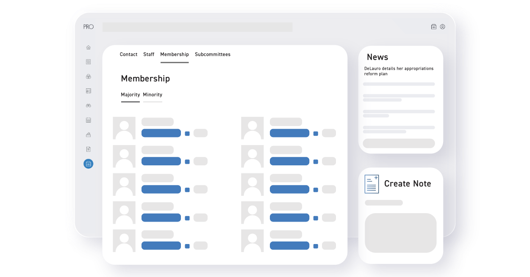Click the note entry area under Create Note
This screenshot has height=277, width=530.
pyautogui.click(x=400, y=233)
